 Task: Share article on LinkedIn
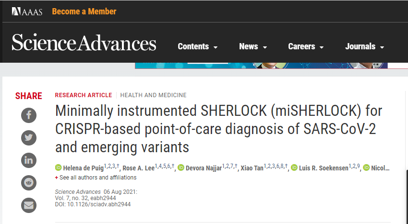coord(29,160)
